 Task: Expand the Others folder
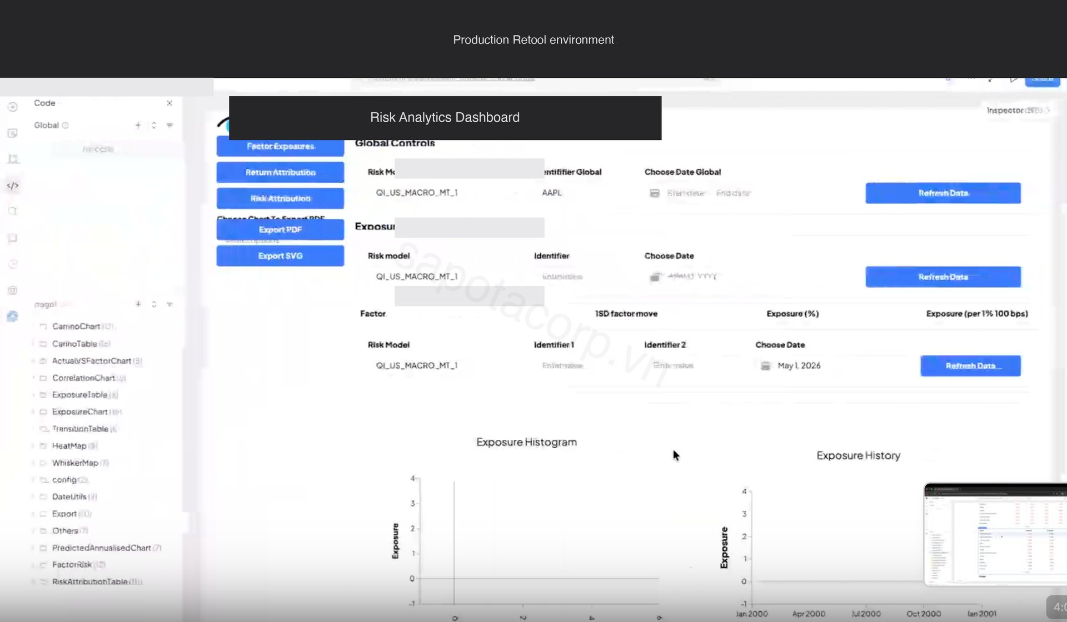click(65, 531)
